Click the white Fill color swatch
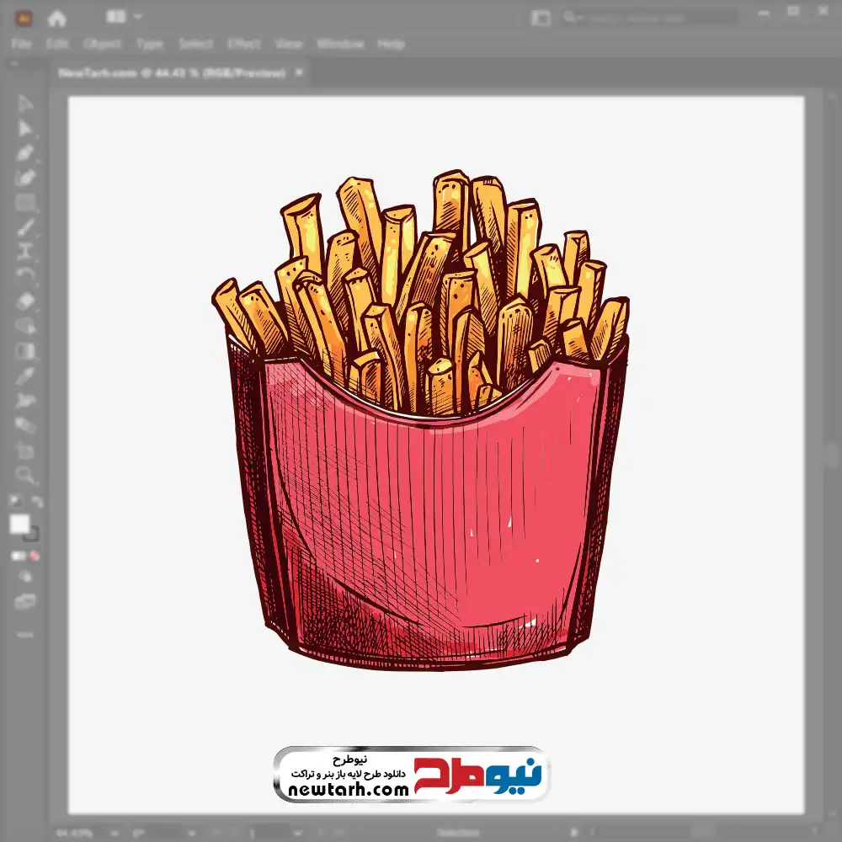The image size is (842, 842). tap(20, 525)
